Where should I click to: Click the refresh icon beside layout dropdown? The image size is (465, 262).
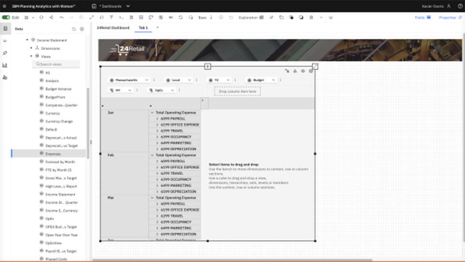(42, 17)
